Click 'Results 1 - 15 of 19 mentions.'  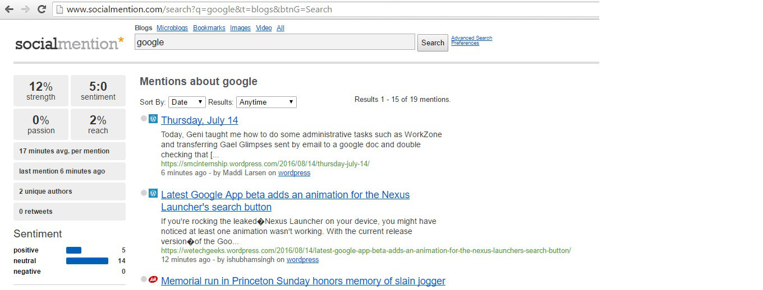coord(402,100)
